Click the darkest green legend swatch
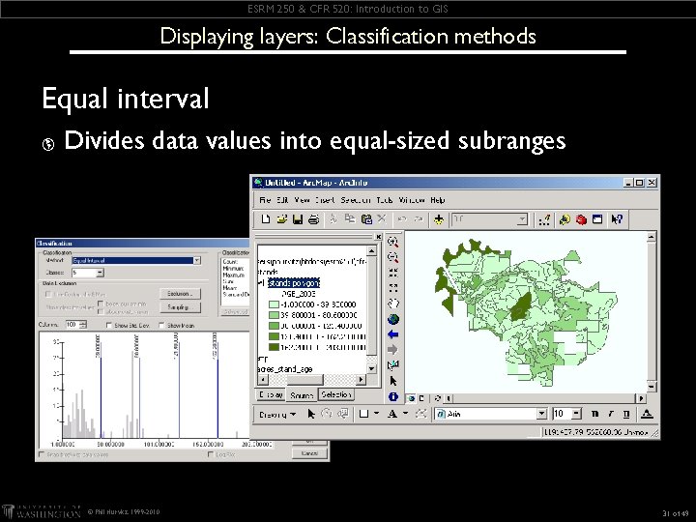The image size is (696, 522). (274, 347)
